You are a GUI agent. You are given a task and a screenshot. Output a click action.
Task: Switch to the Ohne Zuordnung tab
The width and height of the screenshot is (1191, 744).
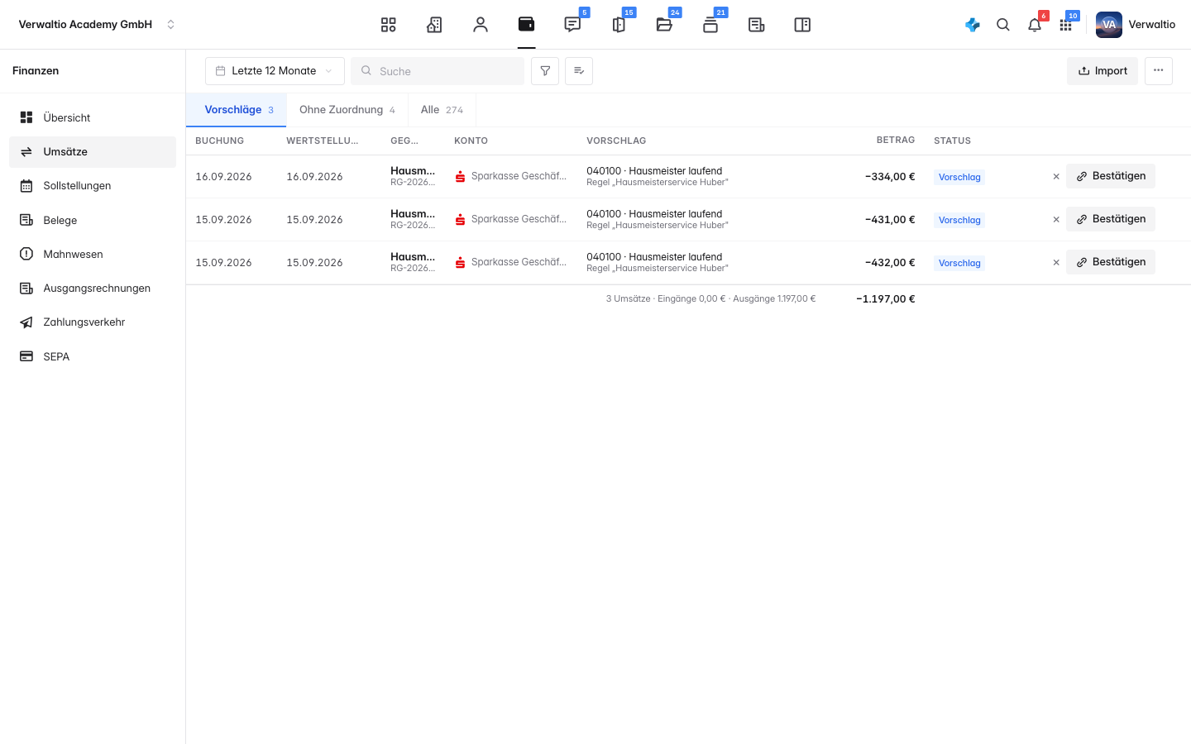pos(347,110)
